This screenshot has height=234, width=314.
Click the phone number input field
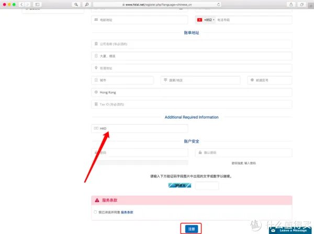coord(253,20)
